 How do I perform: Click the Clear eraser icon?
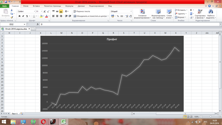[x=191, y=17]
